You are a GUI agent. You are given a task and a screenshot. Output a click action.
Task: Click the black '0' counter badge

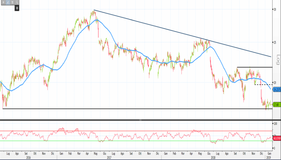17,8
